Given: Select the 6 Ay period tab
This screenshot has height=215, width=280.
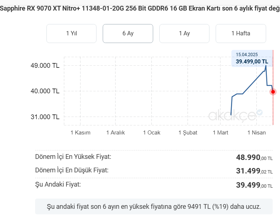Looking at the screenshot, I should [128, 34].
